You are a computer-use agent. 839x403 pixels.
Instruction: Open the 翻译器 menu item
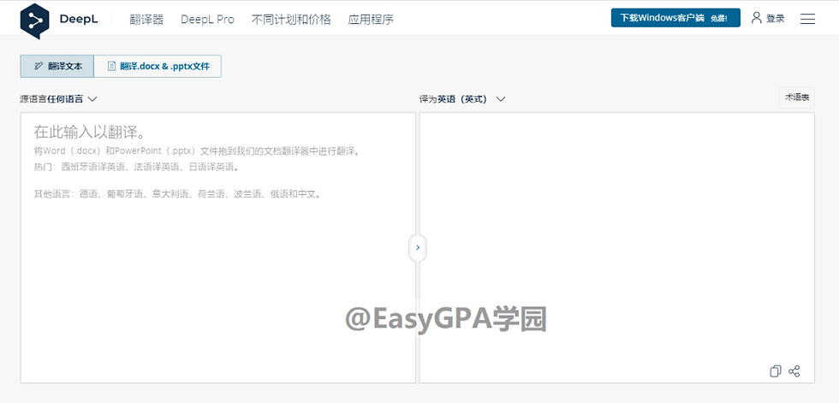click(146, 20)
